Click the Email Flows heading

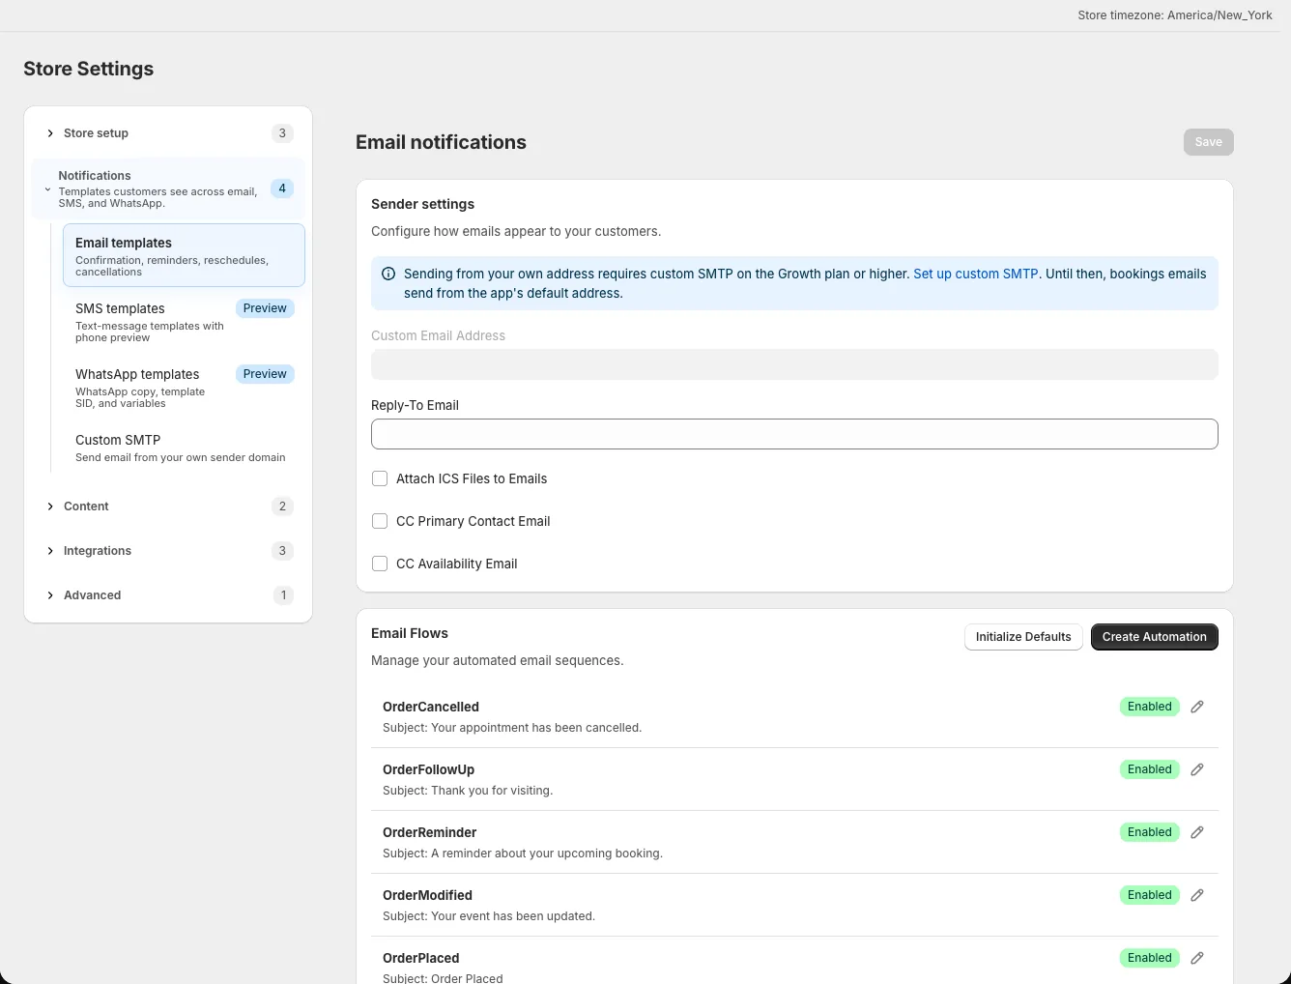point(410,633)
